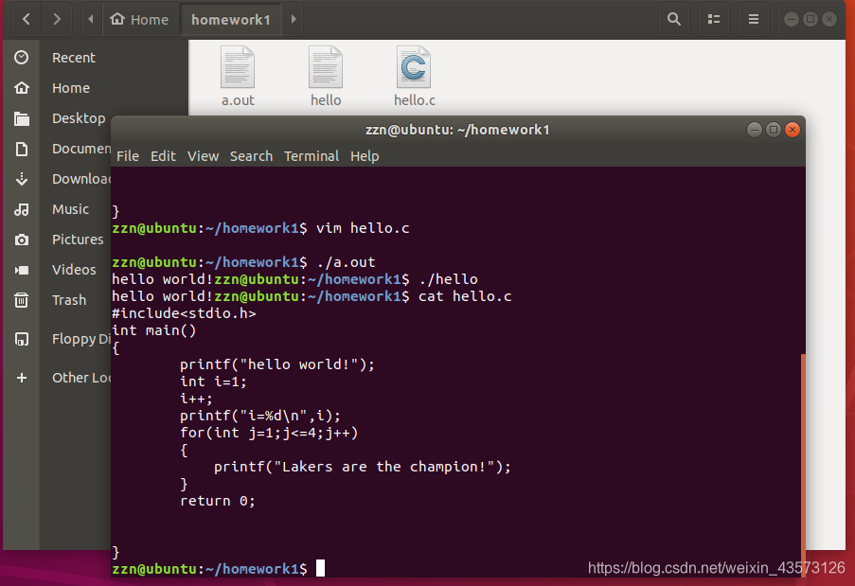Click the Documents icon in sidebar
The image size is (855, 586).
pos(21,149)
